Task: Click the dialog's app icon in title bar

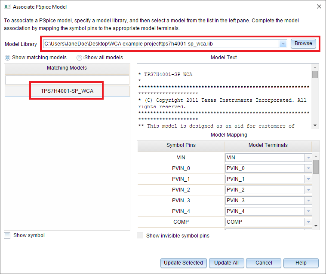Action: point(6,7)
